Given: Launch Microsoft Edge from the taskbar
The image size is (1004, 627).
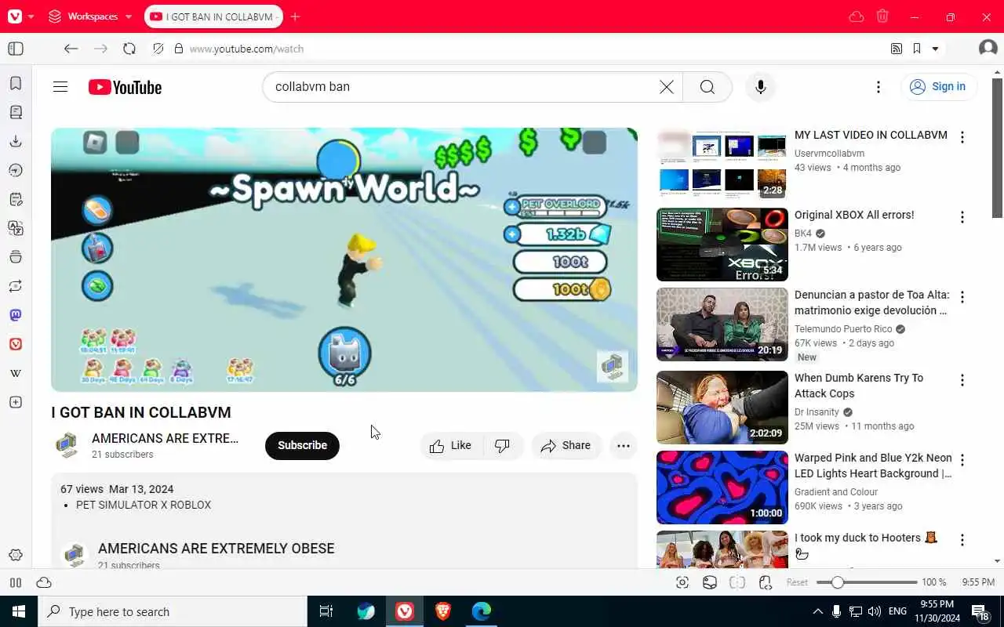Looking at the screenshot, I should point(482,611).
